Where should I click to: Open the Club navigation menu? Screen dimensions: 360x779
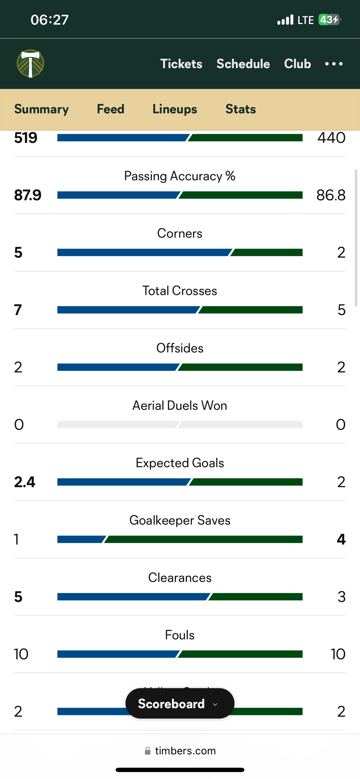pos(297,64)
